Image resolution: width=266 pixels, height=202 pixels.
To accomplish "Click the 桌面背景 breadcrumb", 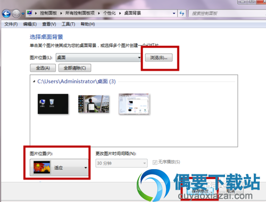I will click(132, 13).
